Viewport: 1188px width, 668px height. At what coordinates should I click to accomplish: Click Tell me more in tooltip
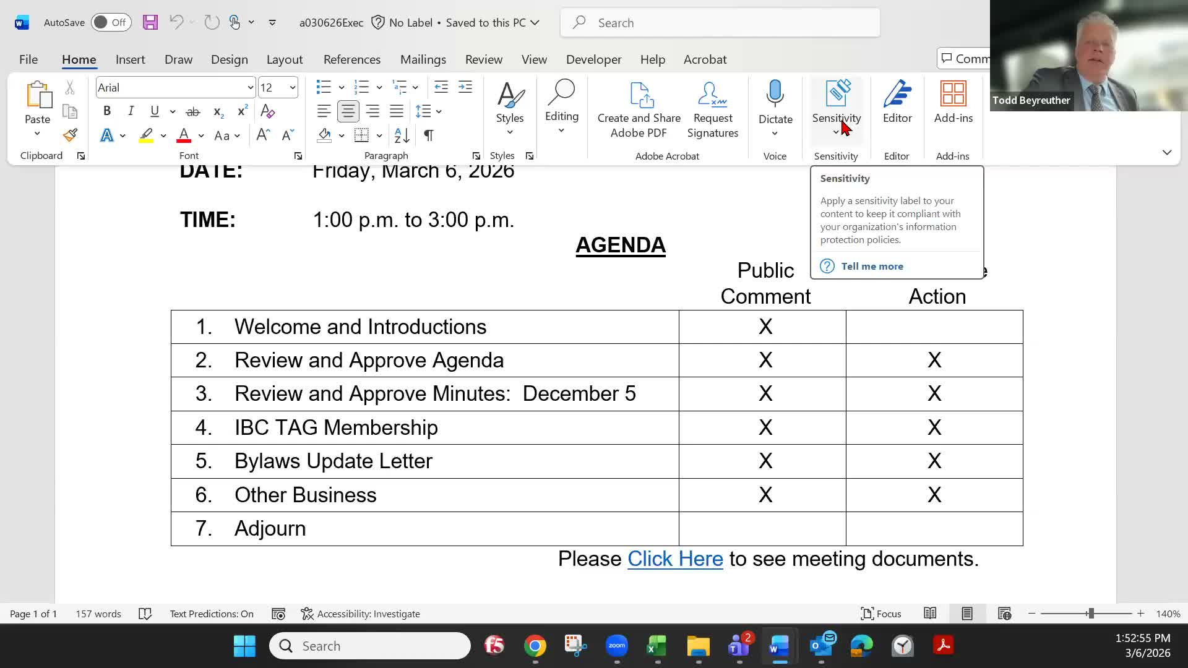coord(871,266)
